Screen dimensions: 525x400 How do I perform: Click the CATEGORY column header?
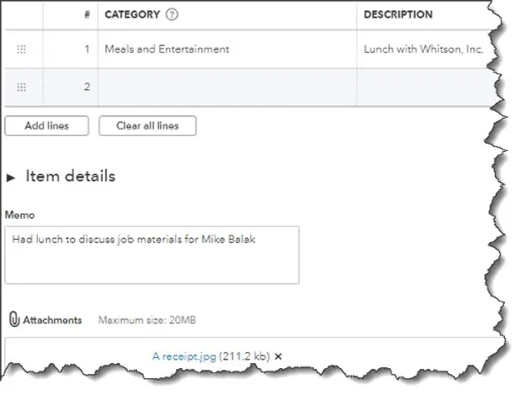pyautogui.click(x=132, y=14)
